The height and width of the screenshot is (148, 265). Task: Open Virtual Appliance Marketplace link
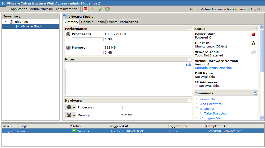[x=223, y=9]
